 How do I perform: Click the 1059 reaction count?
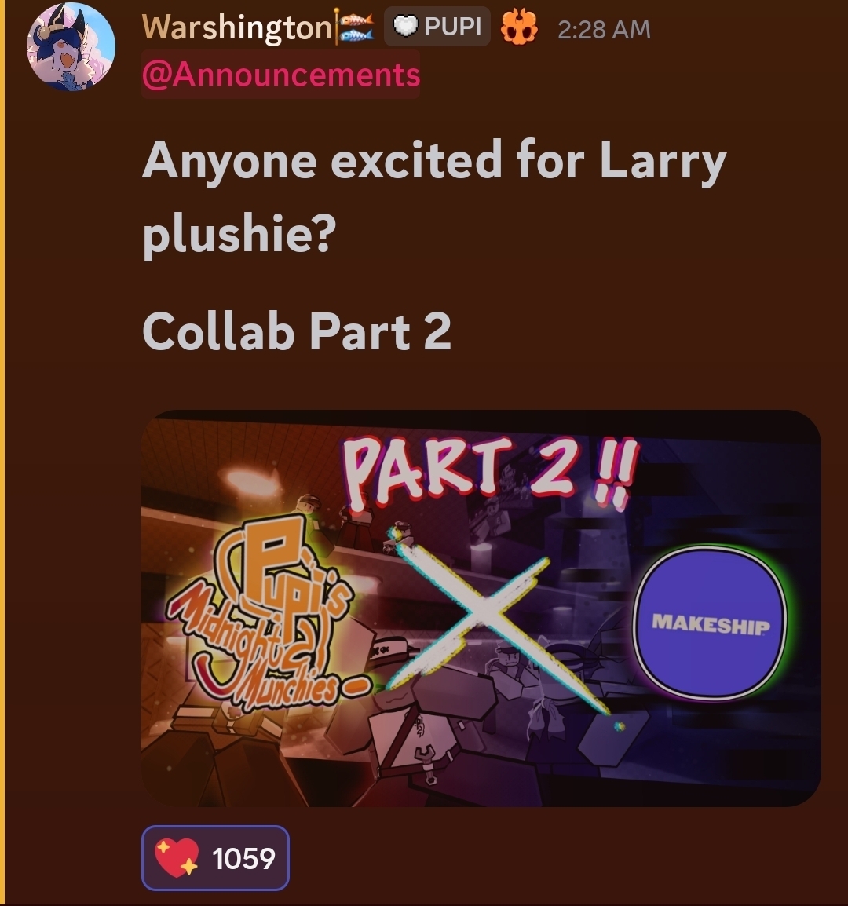tap(243, 859)
